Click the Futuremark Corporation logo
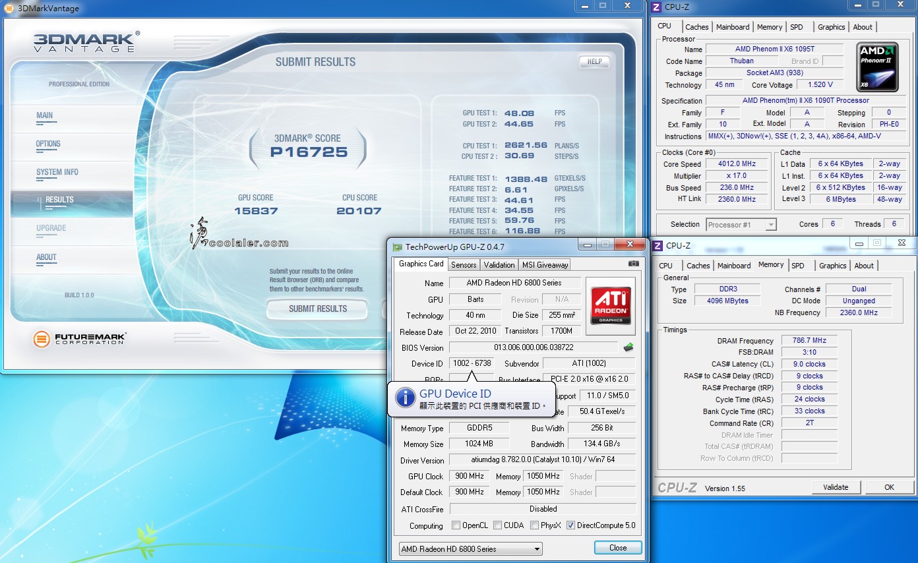 pos(79,340)
